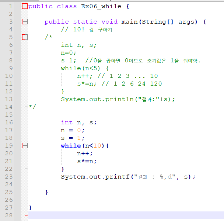Click 'int n, s;' on line 16
Viewport: 224px width, 221px height.
(x=79, y=122)
